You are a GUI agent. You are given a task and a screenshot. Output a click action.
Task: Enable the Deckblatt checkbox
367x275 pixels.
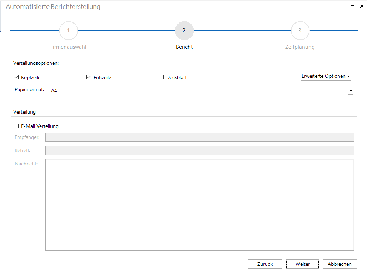pyautogui.click(x=162, y=77)
